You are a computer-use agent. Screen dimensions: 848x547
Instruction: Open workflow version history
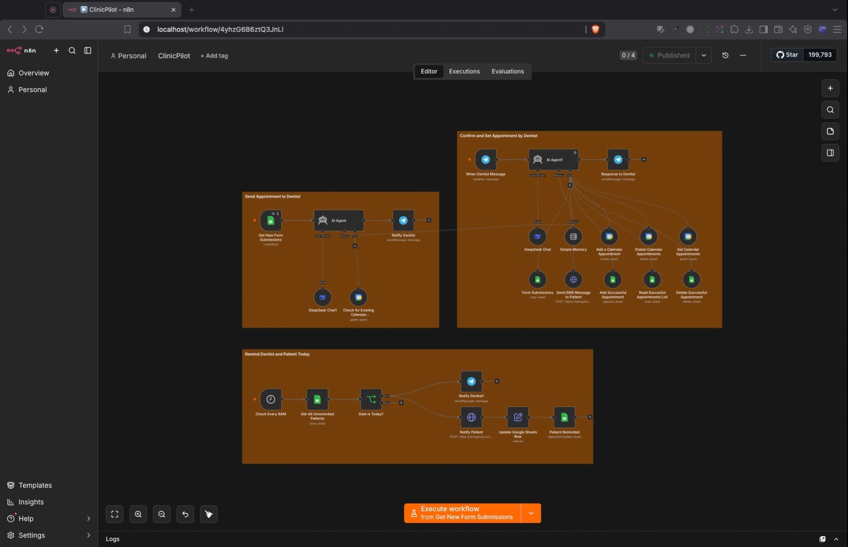coord(725,55)
